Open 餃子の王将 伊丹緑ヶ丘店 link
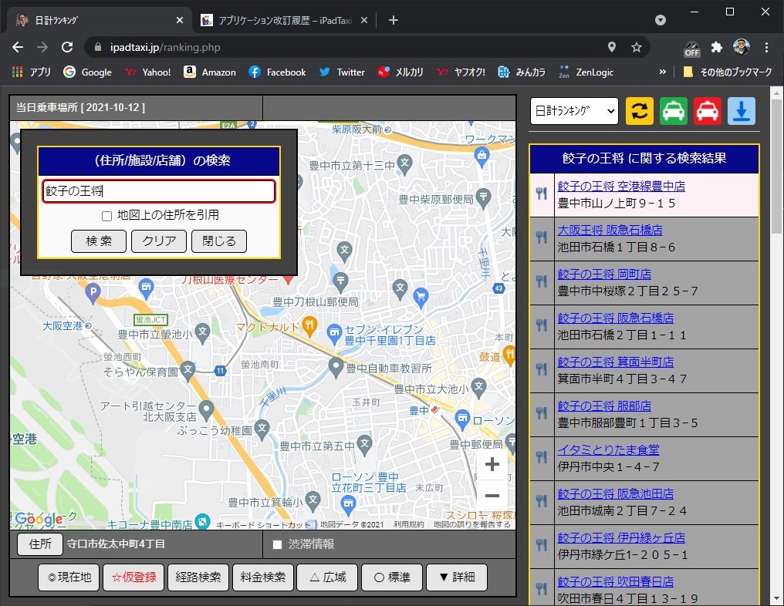The image size is (784, 606). (x=621, y=538)
